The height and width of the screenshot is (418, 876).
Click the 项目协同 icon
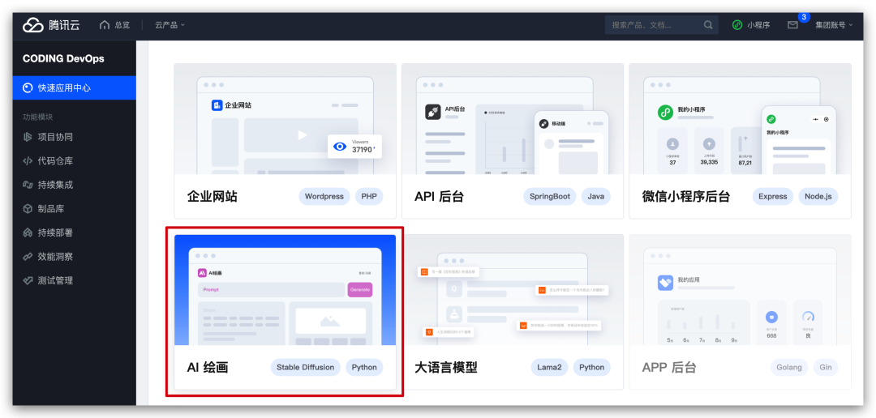[x=28, y=137]
